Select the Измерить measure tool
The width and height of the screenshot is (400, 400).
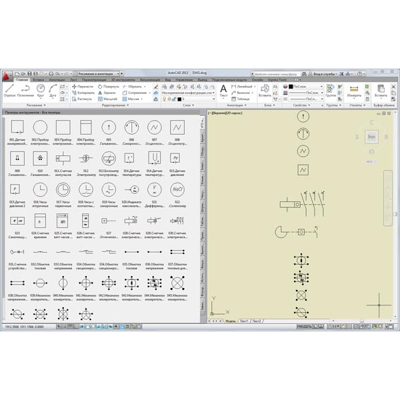(x=354, y=91)
